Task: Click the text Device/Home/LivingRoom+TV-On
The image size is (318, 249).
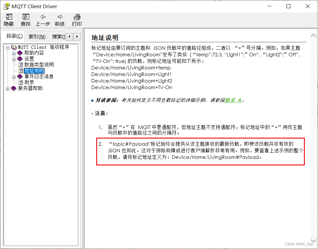Action: (x=132, y=87)
